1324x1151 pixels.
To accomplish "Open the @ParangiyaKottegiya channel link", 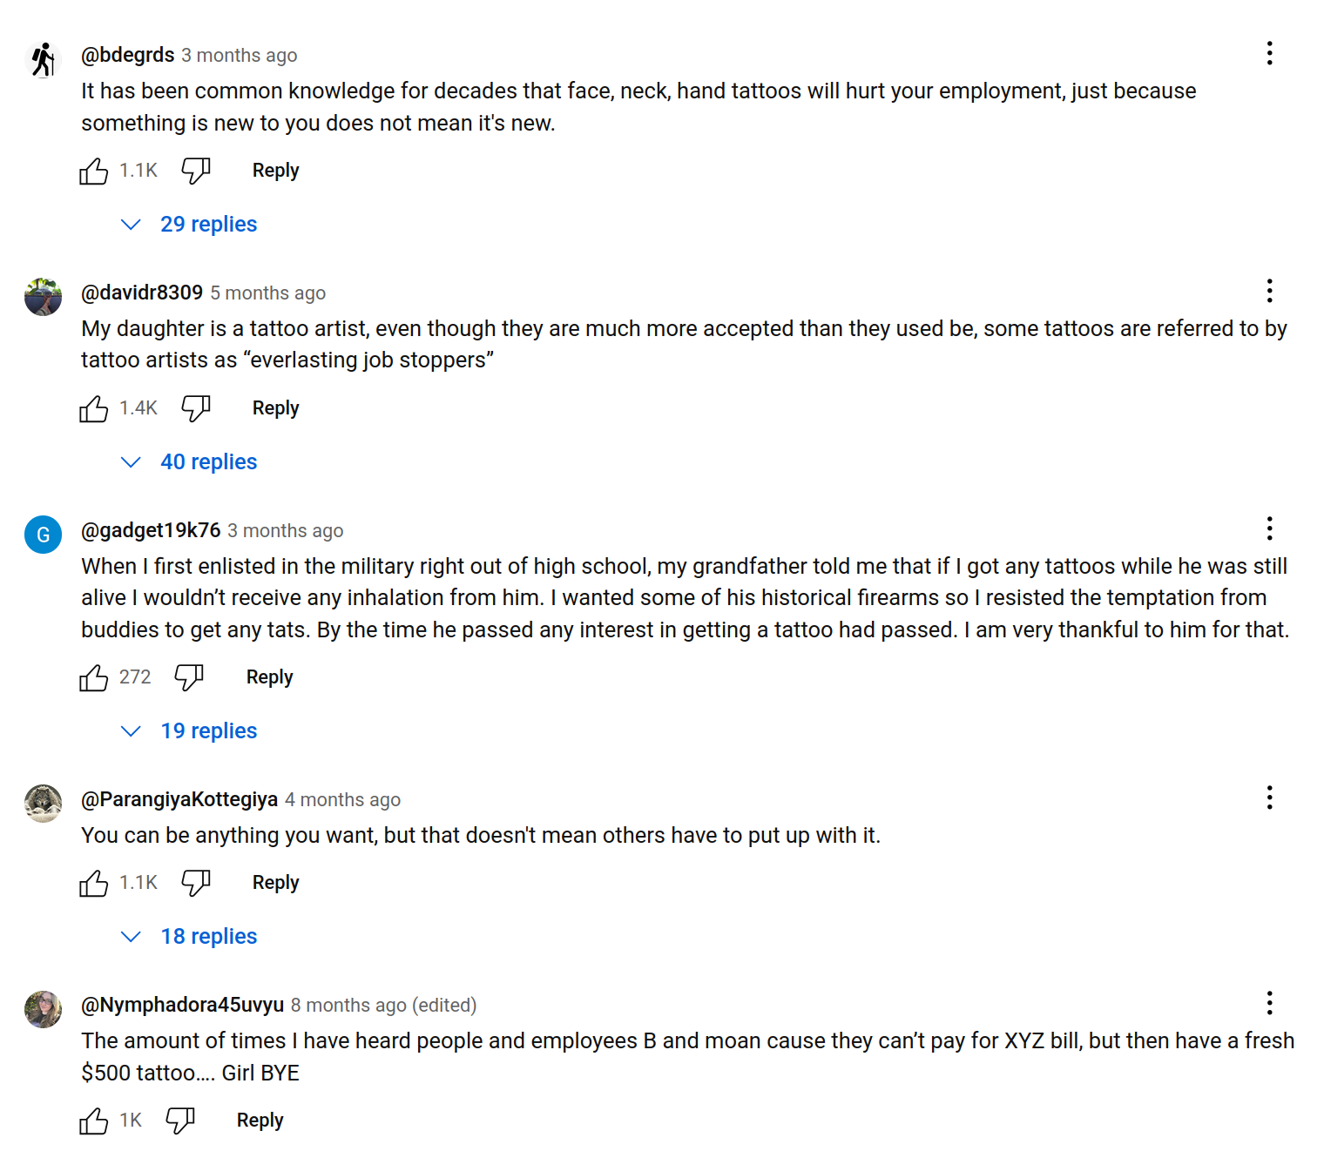I will 179,799.
